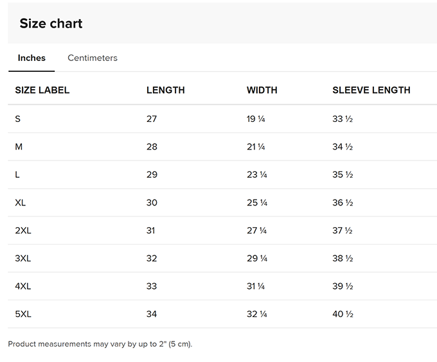
Task: Click the 2XL size label
Action: tap(23, 230)
